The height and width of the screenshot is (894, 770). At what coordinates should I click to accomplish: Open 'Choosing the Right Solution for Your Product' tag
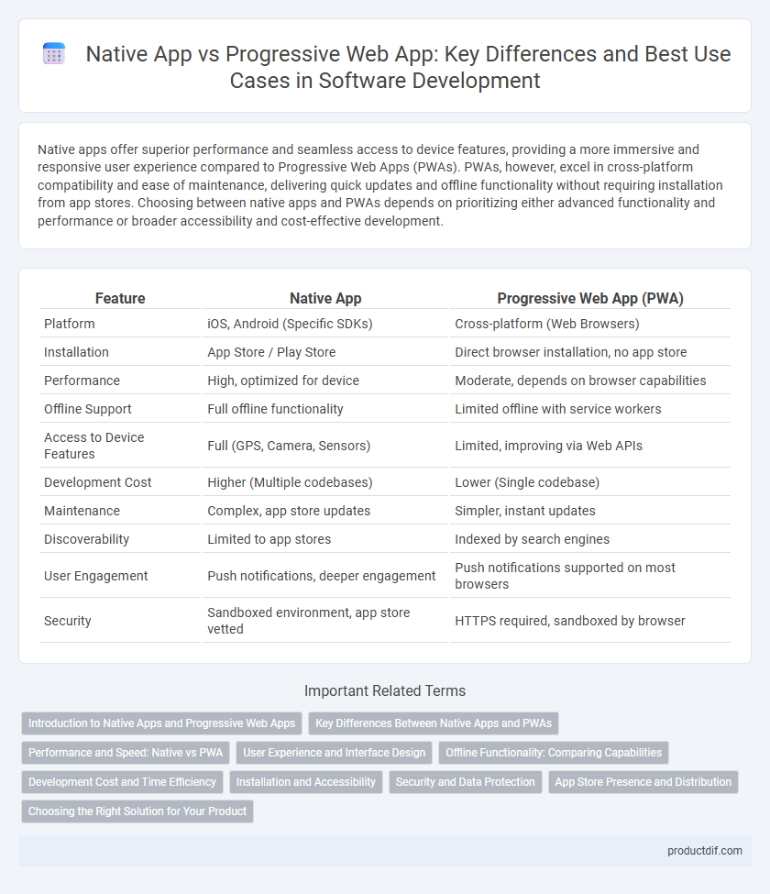[x=137, y=811]
